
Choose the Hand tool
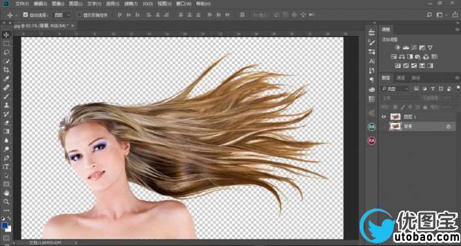(6, 193)
